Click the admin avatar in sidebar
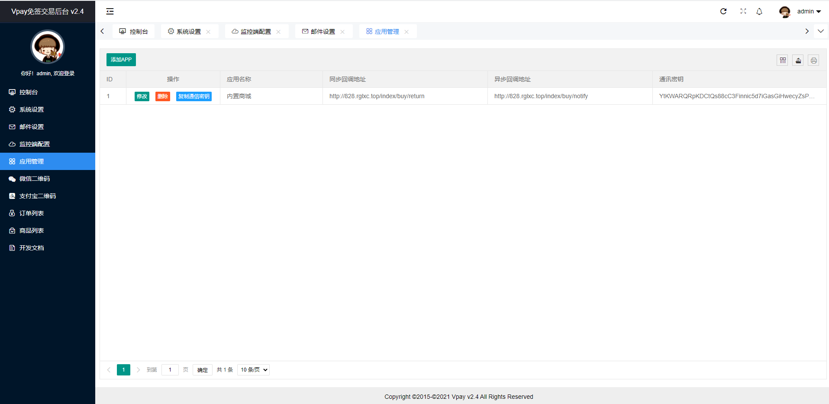 48,47
